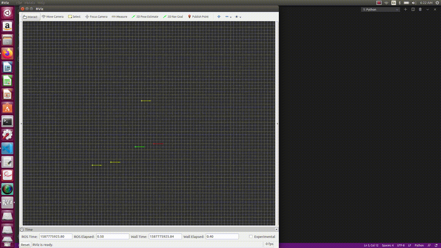441x248 pixels.
Task: Click the red recorder indicator in top bar
Action: click(x=379, y=3)
